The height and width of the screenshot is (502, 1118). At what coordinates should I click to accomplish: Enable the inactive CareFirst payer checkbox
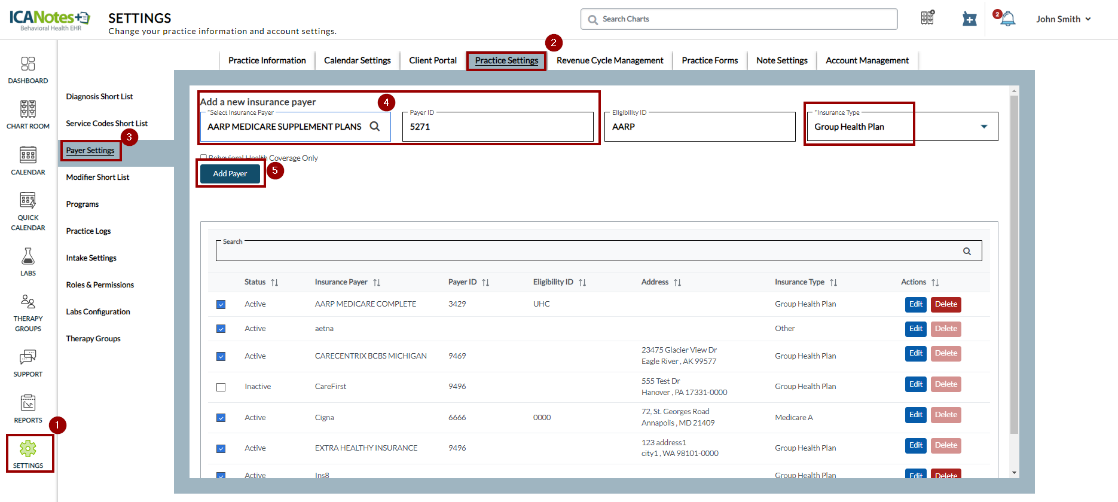point(221,387)
